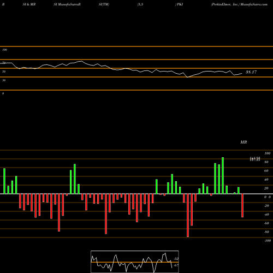Click the 'SI(TM)' header label
The width and height of the screenshot is (273, 273).
click(x=104, y=4)
